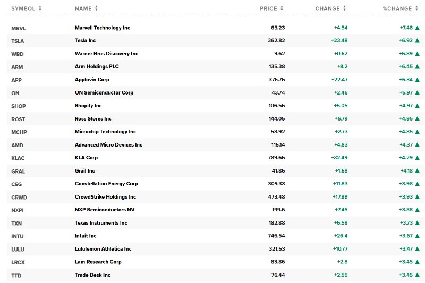Screen dimensions: 425x283
Task: Open the CEG ticker symbol
Action: [16, 184]
